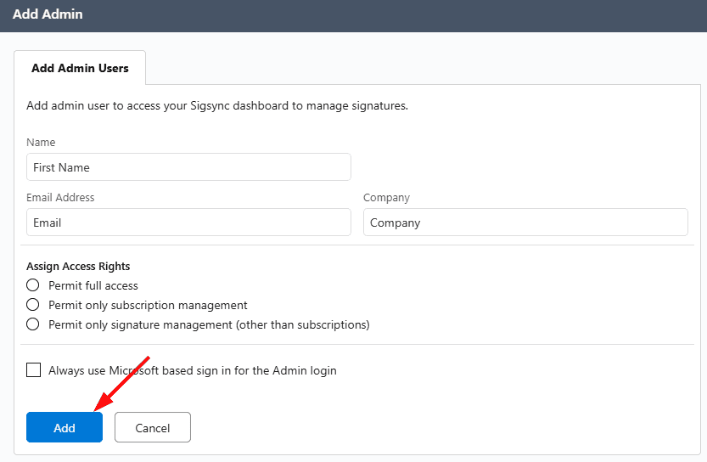
Task: Click the 'Permit only subscription management' label text
Action: (148, 305)
